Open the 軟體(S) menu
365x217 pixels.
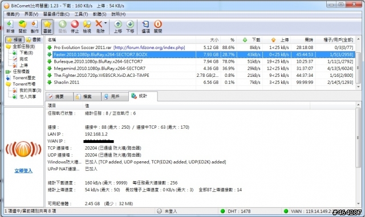[x=100, y=14]
